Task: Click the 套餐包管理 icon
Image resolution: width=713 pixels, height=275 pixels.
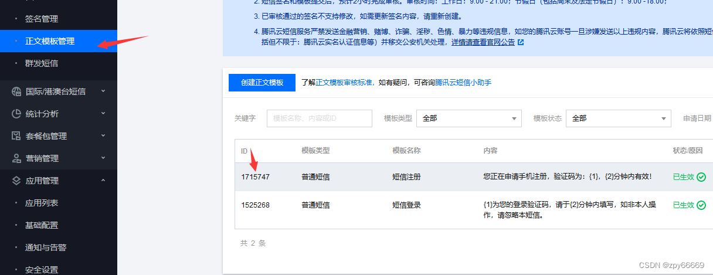Action: pyautogui.click(x=16, y=136)
